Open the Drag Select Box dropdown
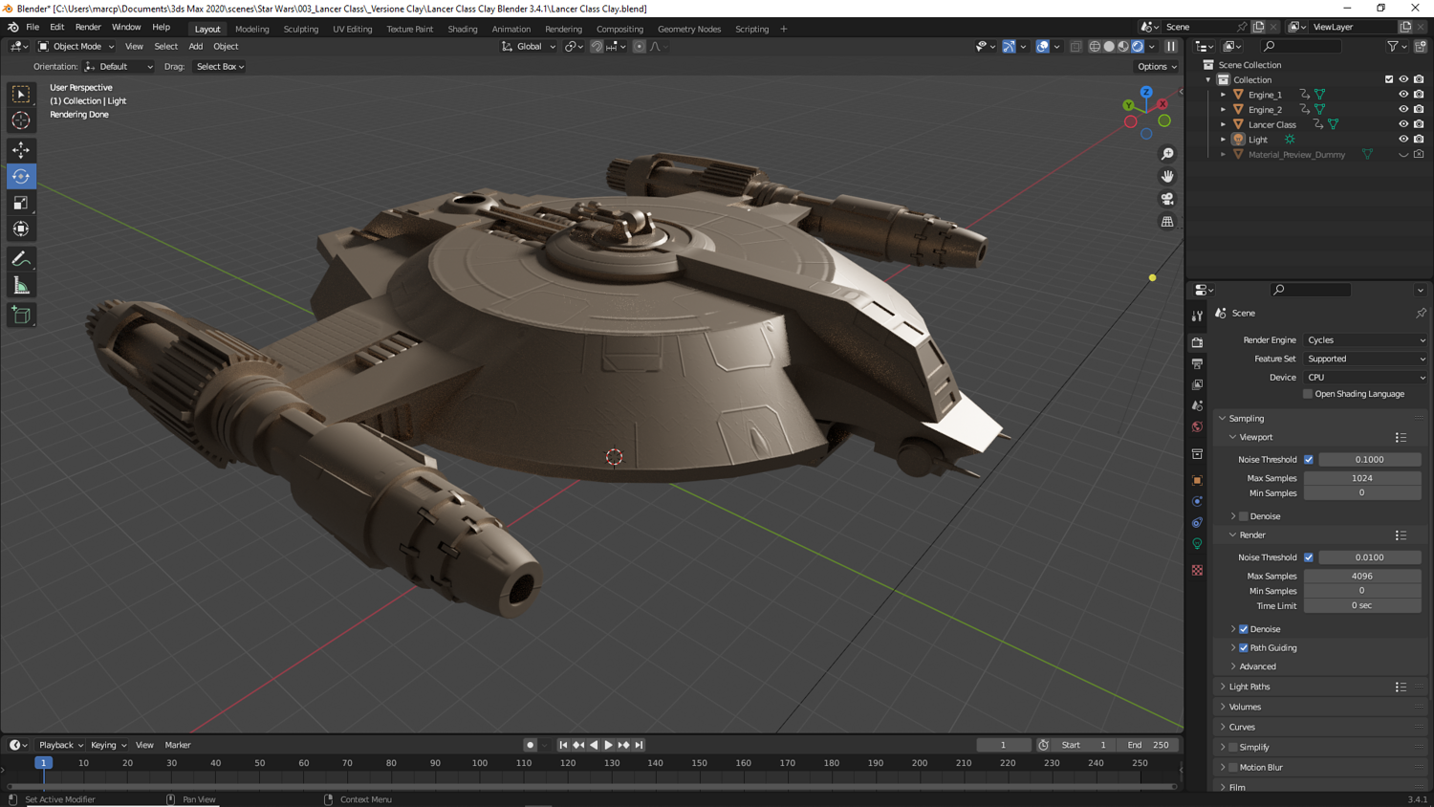Viewport: 1434px width, 807px height. tap(220, 67)
